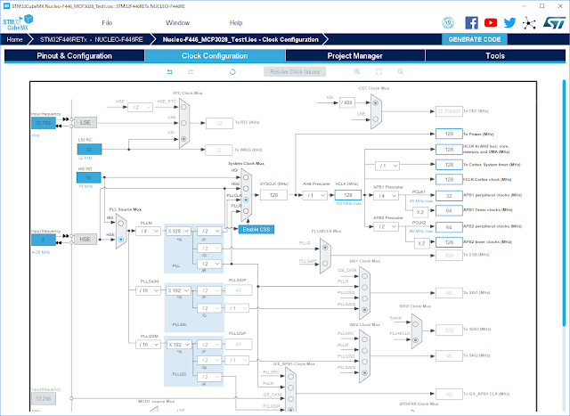Click the LSI RC 32 value box

point(89,149)
